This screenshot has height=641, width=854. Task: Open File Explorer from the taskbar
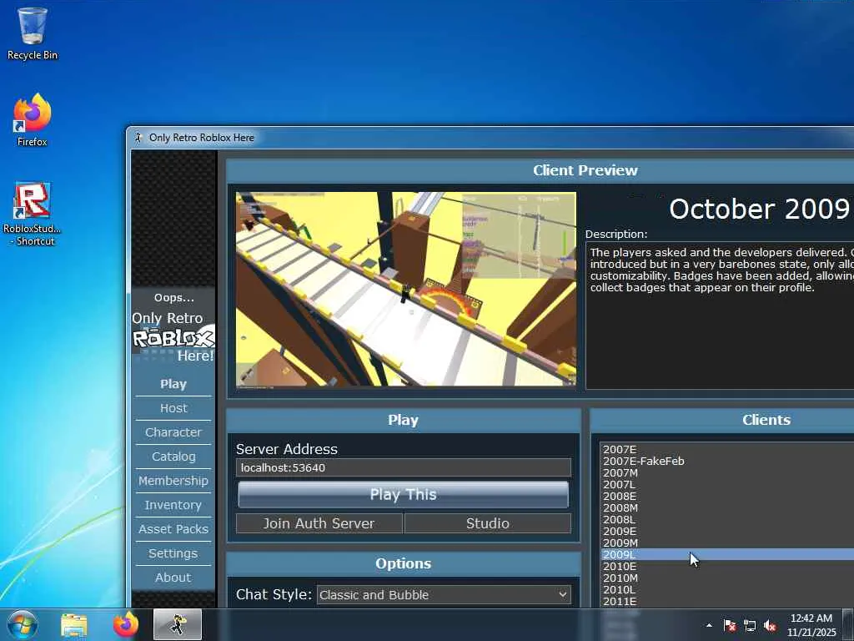tap(74, 625)
